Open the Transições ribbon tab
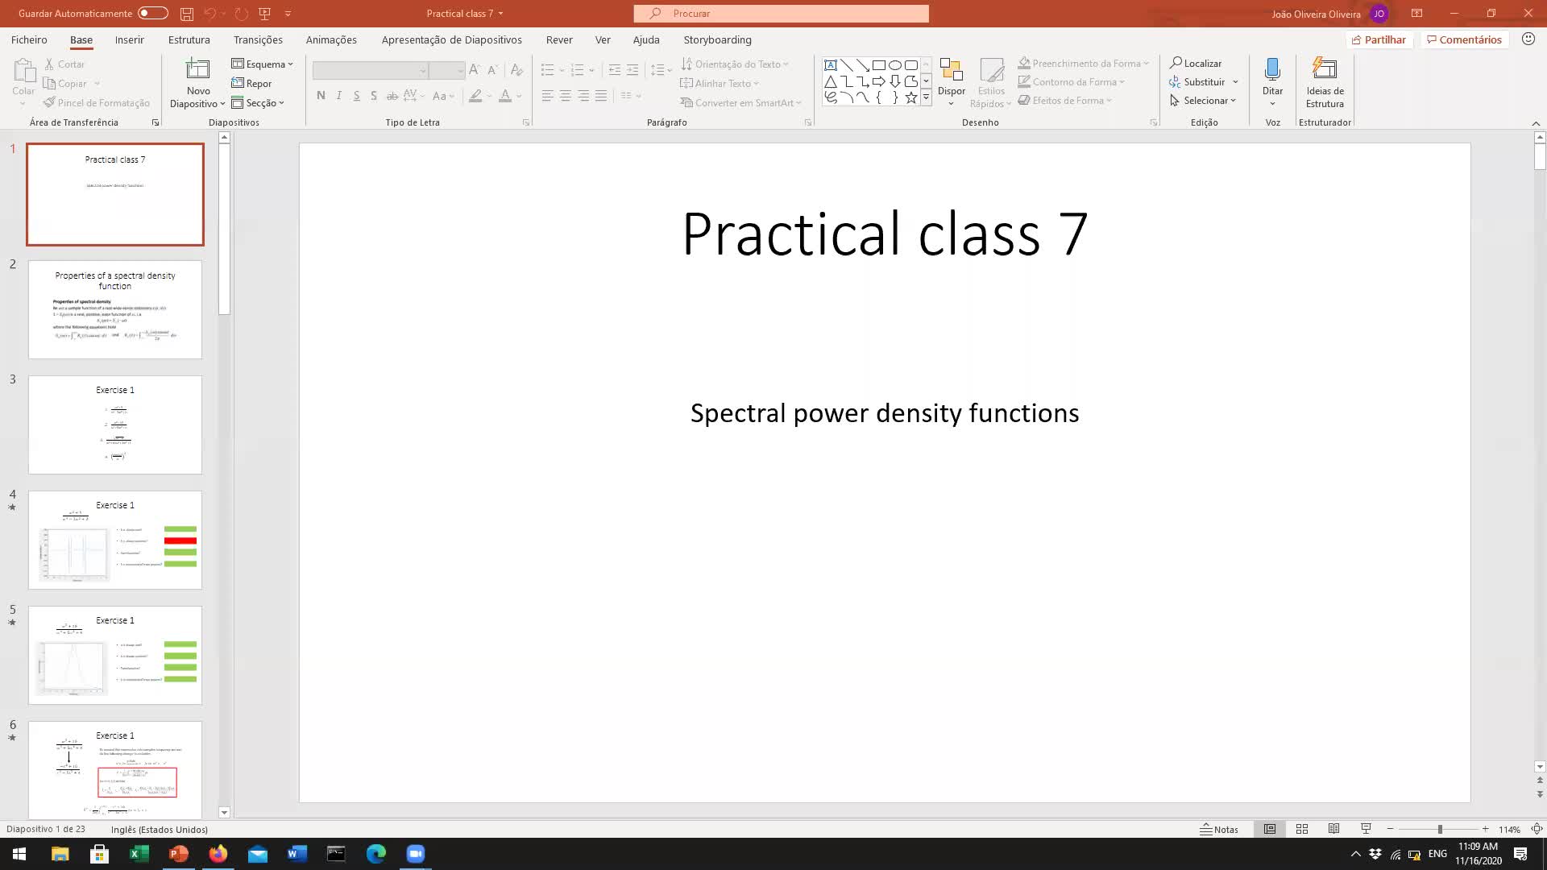Viewport: 1547px width, 870px height. pyautogui.click(x=258, y=39)
